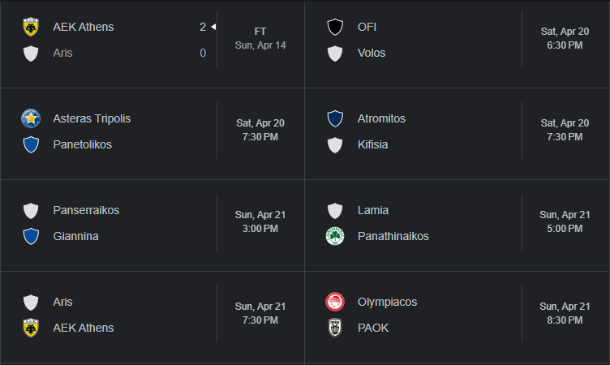Select the Lamia team name
610x365 pixels.
tap(372, 210)
